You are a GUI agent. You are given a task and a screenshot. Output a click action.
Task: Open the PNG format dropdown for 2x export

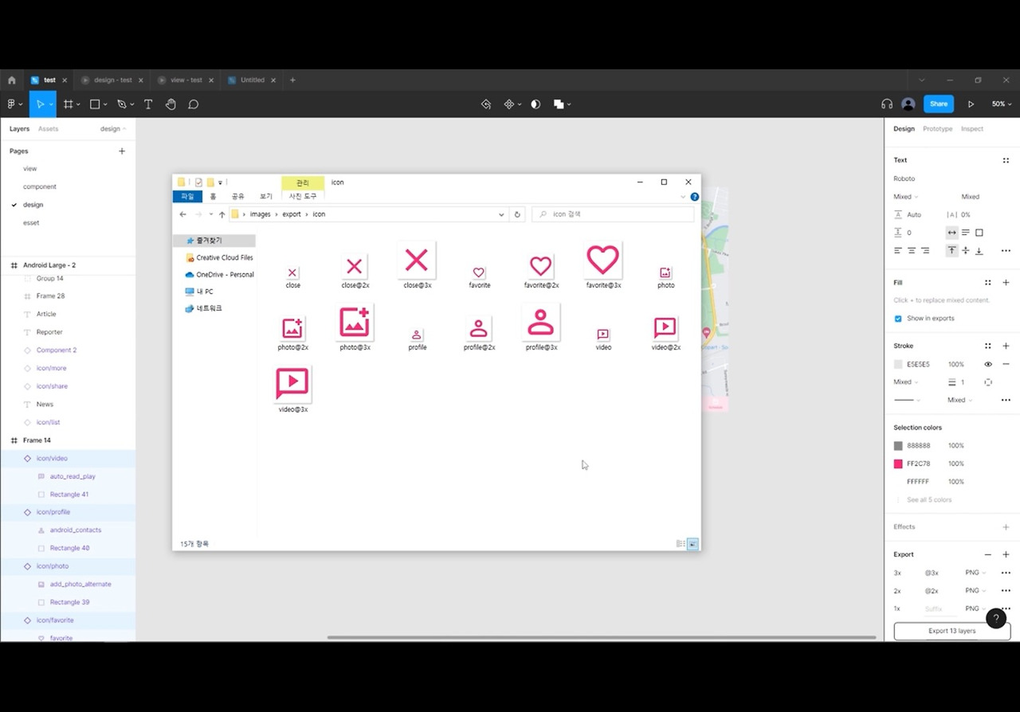point(975,591)
